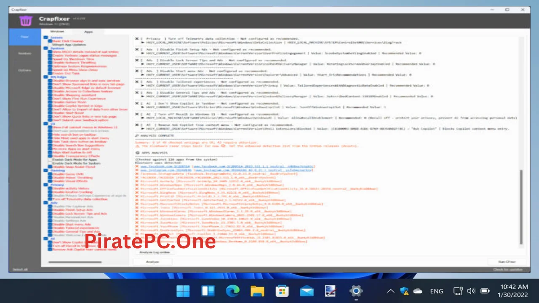The image size is (539, 303).
Task: Select the 'Disable Finish Setup Ads' log entry
Action: tap(279, 51)
